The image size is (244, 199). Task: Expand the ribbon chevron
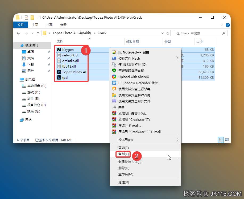point(222,25)
